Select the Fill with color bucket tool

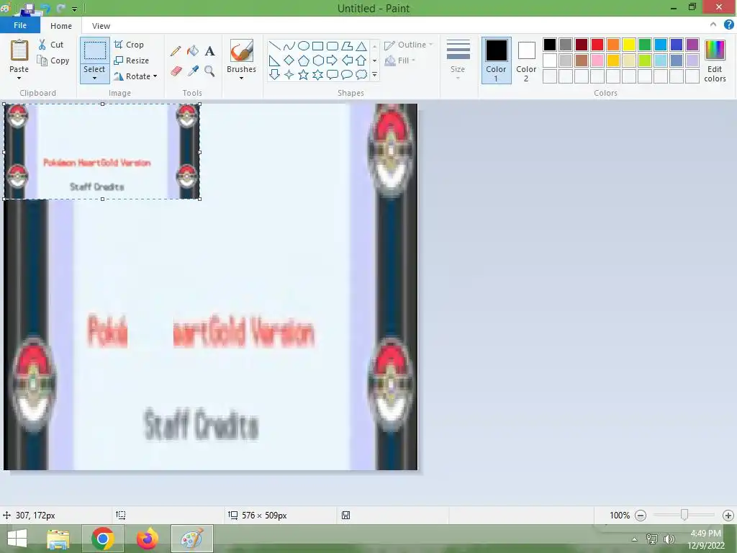tap(193, 51)
